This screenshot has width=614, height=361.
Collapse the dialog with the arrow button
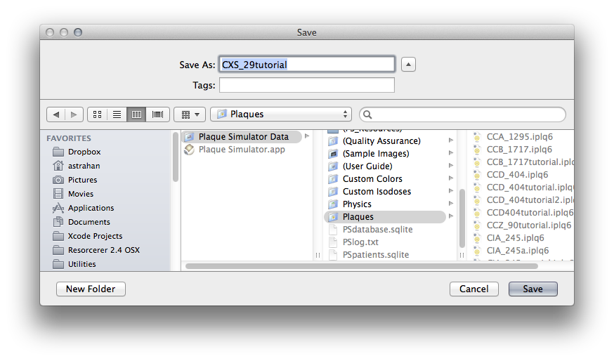[408, 65]
